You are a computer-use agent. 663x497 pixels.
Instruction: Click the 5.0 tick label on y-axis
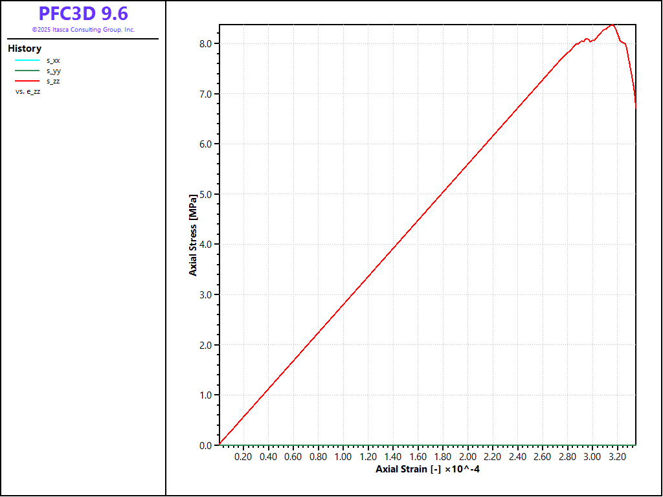[x=205, y=194]
